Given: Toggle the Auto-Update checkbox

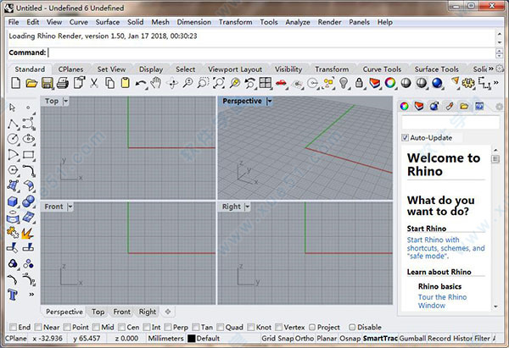Looking at the screenshot, I should (406, 137).
